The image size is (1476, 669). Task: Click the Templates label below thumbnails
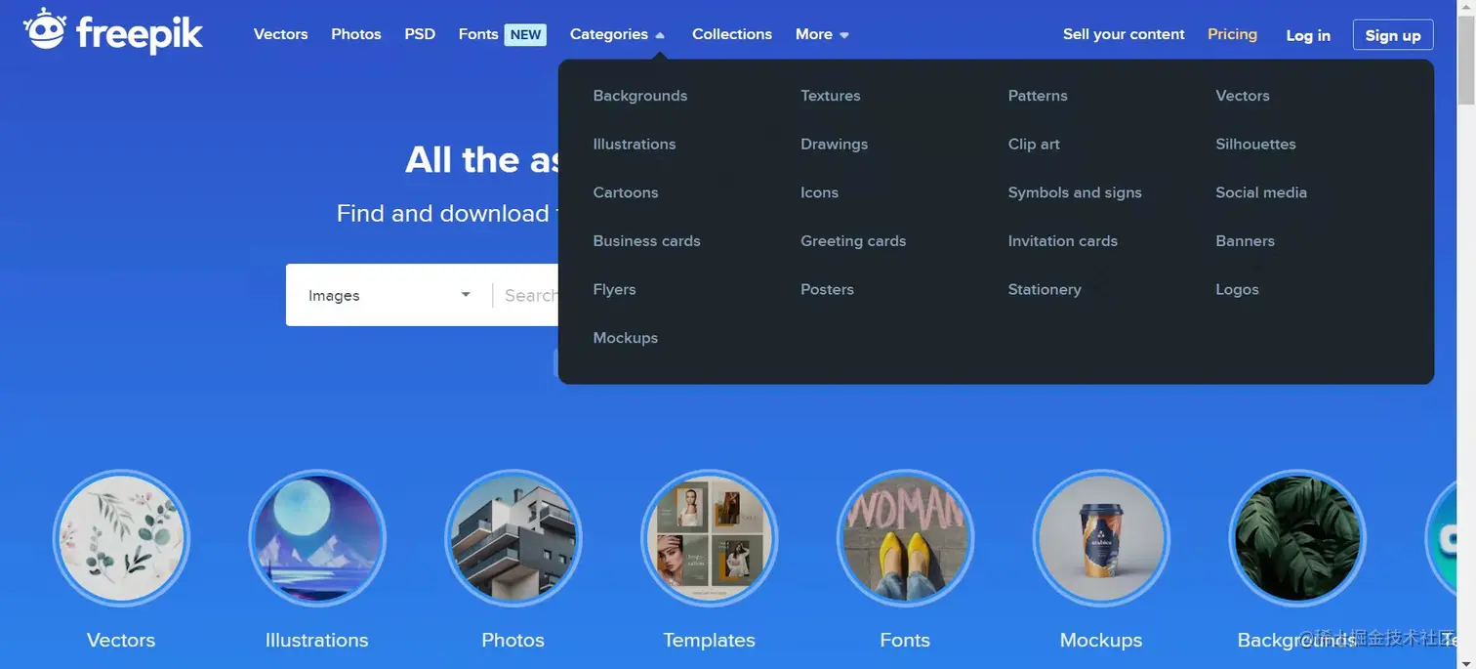pyautogui.click(x=710, y=641)
